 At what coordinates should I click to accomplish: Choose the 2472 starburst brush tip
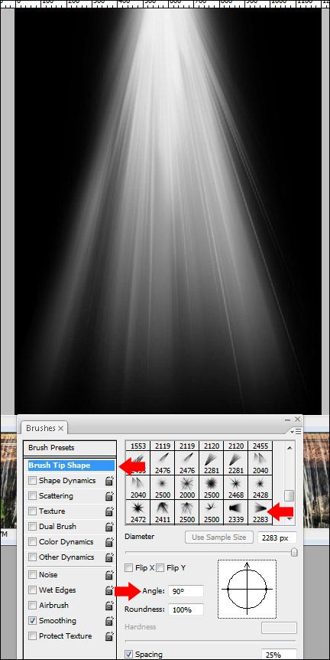pos(138,512)
